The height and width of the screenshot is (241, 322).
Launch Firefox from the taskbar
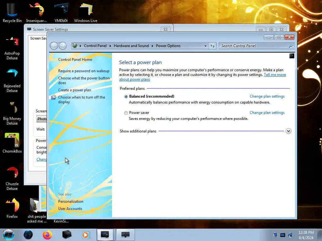[x=47, y=235]
